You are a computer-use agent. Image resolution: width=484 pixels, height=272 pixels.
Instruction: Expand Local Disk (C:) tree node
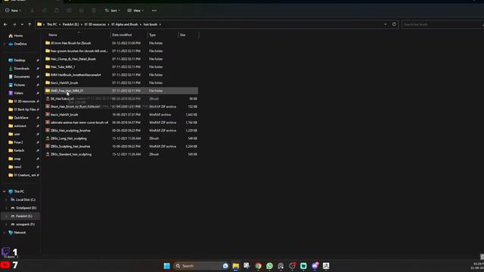pos(6,199)
